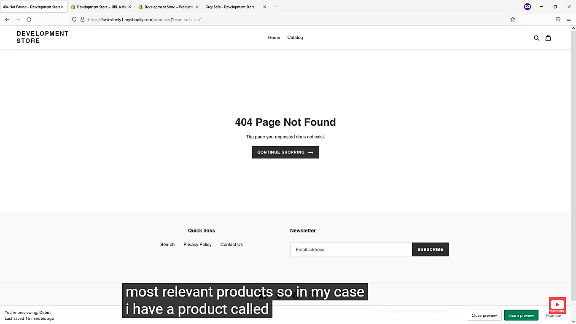
Task: Open the Privacy Policy link
Action: [197, 245]
